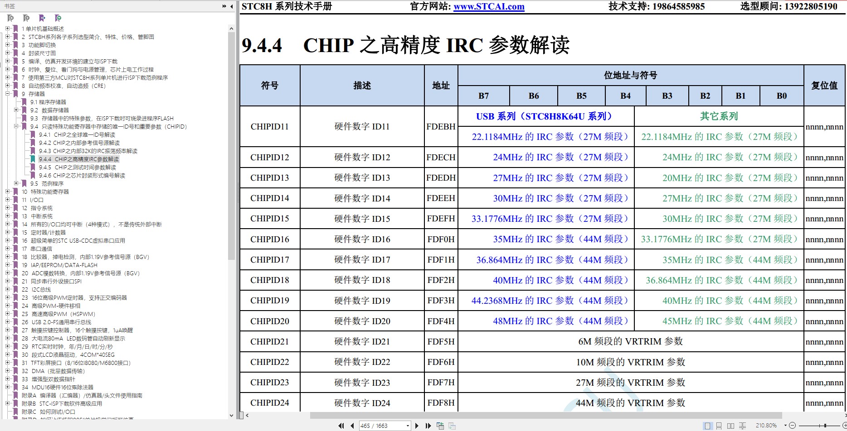The width and height of the screenshot is (847, 431).
Task: Go to the first page of the document
Action: pyautogui.click(x=341, y=426)
